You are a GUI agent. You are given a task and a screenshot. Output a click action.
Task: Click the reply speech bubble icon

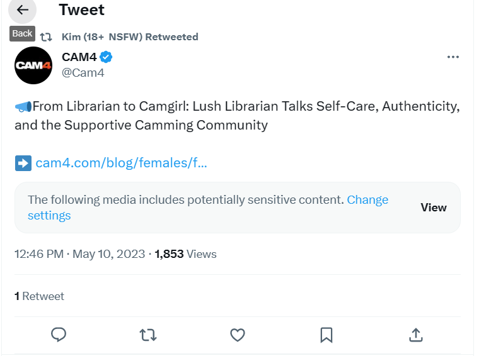tap(59, 335)
